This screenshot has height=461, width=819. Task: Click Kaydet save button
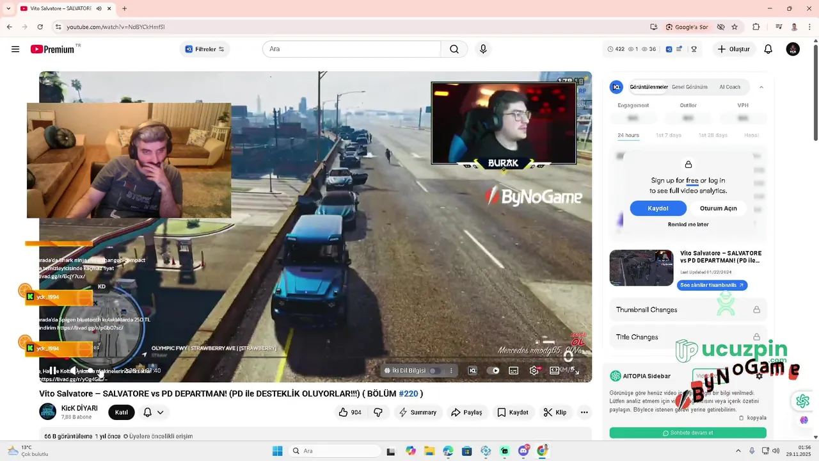click(x=513, y=412)
